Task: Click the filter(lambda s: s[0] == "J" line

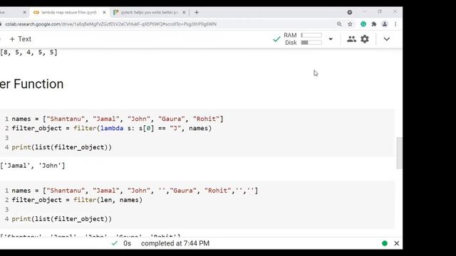Action: click(112, 128)
